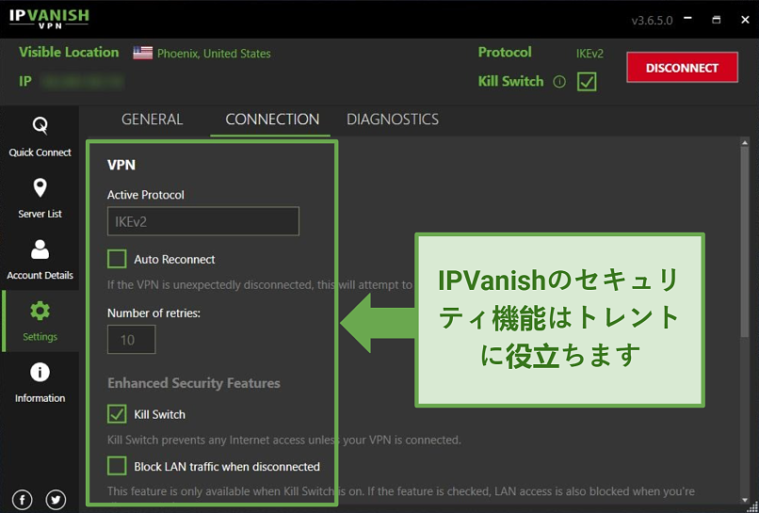Click the Phoenix, United States location text
This screenshot has width=759, height=513.
pos(214,54)
